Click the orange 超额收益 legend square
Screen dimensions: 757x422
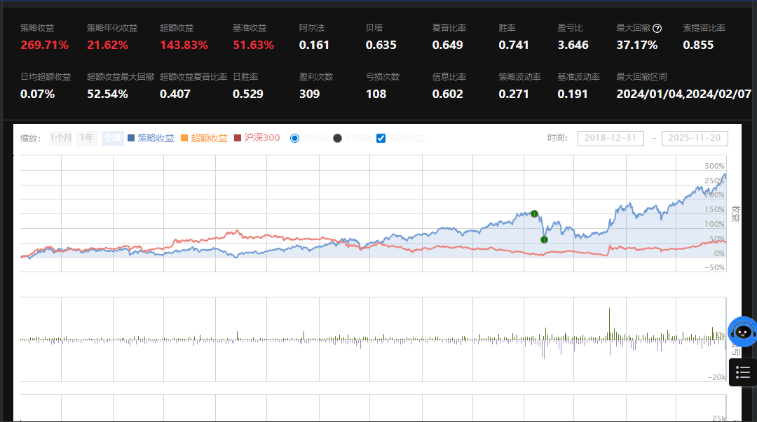pos(185,139)
